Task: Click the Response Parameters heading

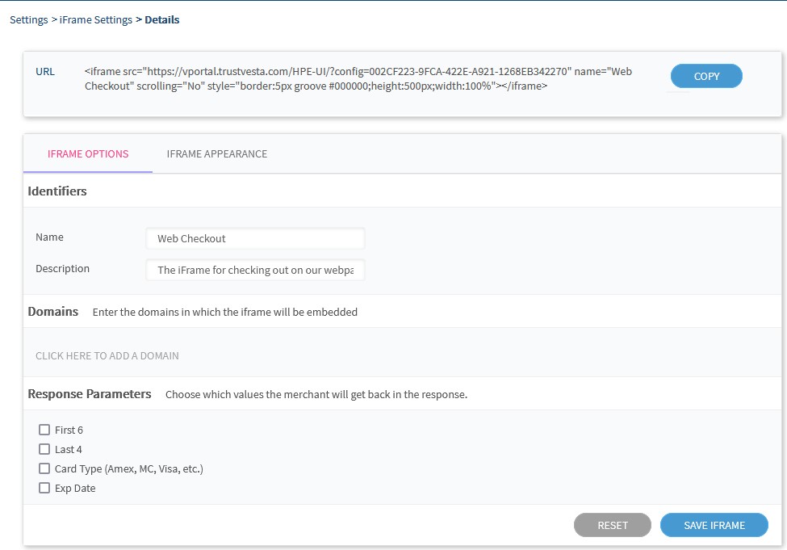Action: [90, 394]
